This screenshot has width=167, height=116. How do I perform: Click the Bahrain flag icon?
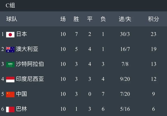coord(10,109)
